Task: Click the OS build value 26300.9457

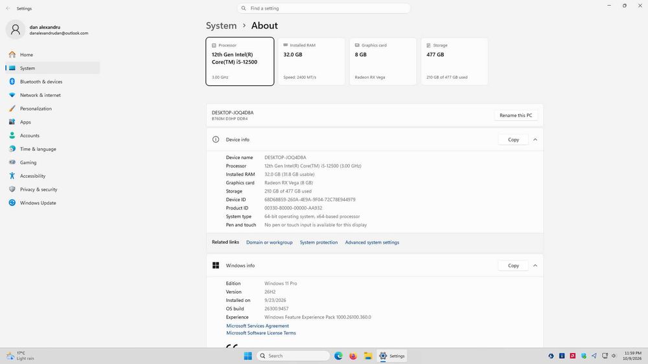Action: point(277,309)
